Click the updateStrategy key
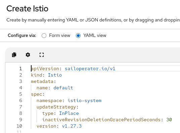 click(x=56, y=107)
